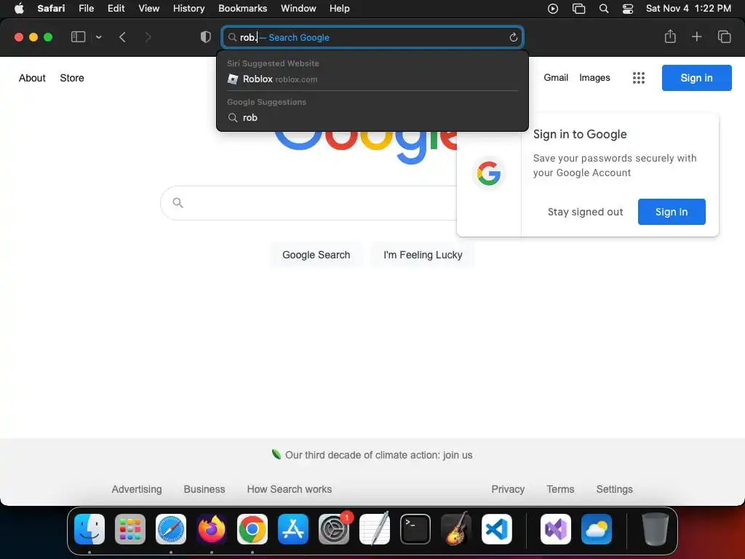Open the Safari menu in menu bar
The width and height of the screenshot is (745, 559).
(51, 9)
